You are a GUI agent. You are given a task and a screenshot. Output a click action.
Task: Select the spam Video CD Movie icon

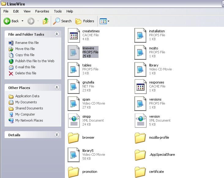tap(74, 104)
